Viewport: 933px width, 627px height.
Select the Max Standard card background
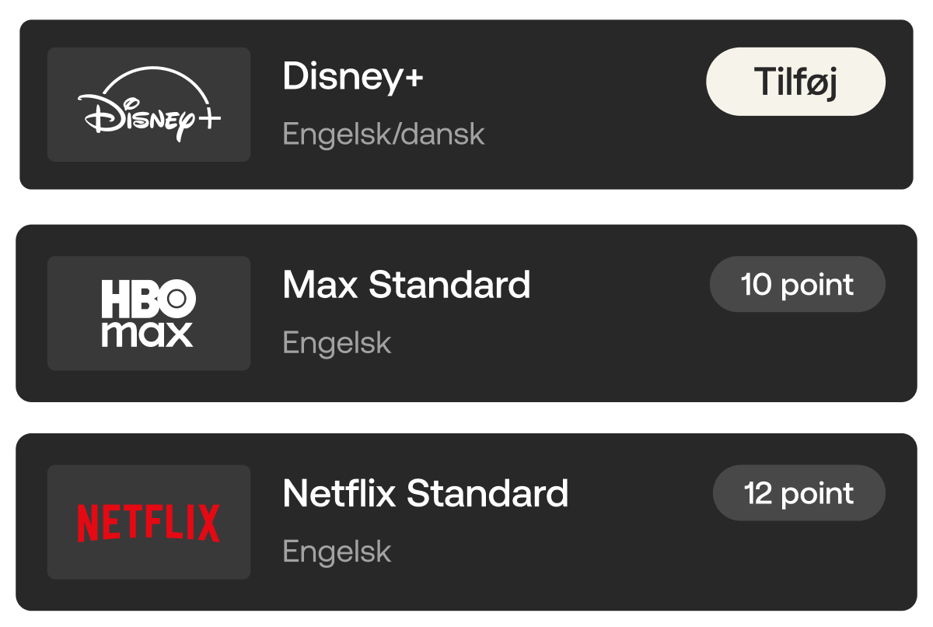pos(466,313)
